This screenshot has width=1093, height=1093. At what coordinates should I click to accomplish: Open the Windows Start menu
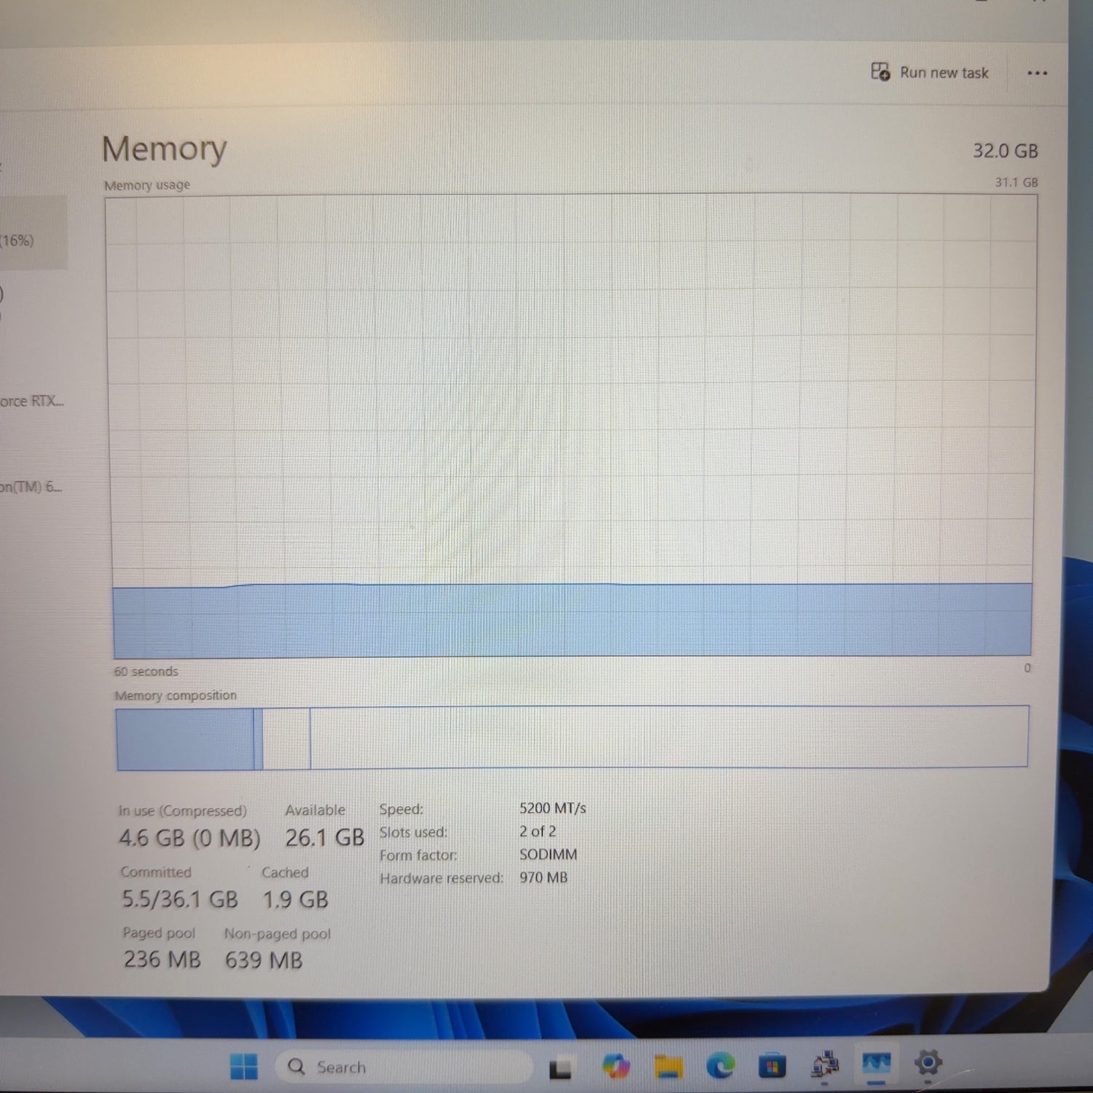pyautogui.click(x=243, y=1066)
